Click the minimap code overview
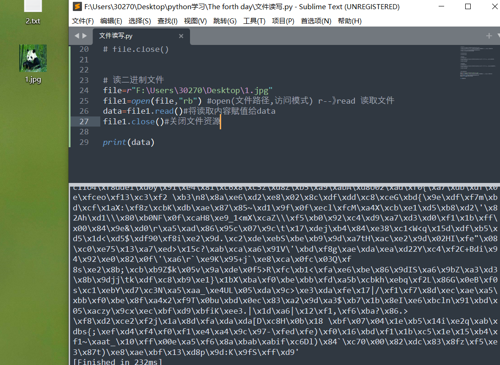This screenshot has height=365, width=500. click(477, 62)
